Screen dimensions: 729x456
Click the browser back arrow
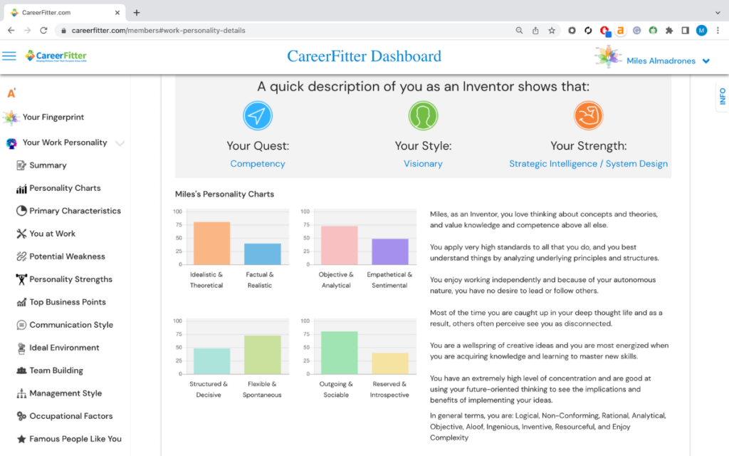click(11, 30)
